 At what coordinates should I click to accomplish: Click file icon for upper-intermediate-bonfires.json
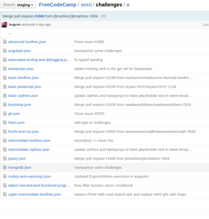[5, 194]
